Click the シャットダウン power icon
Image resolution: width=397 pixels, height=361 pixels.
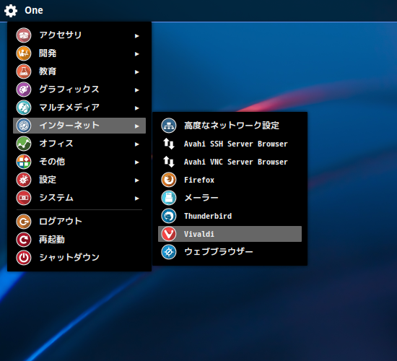click(24, 258)
